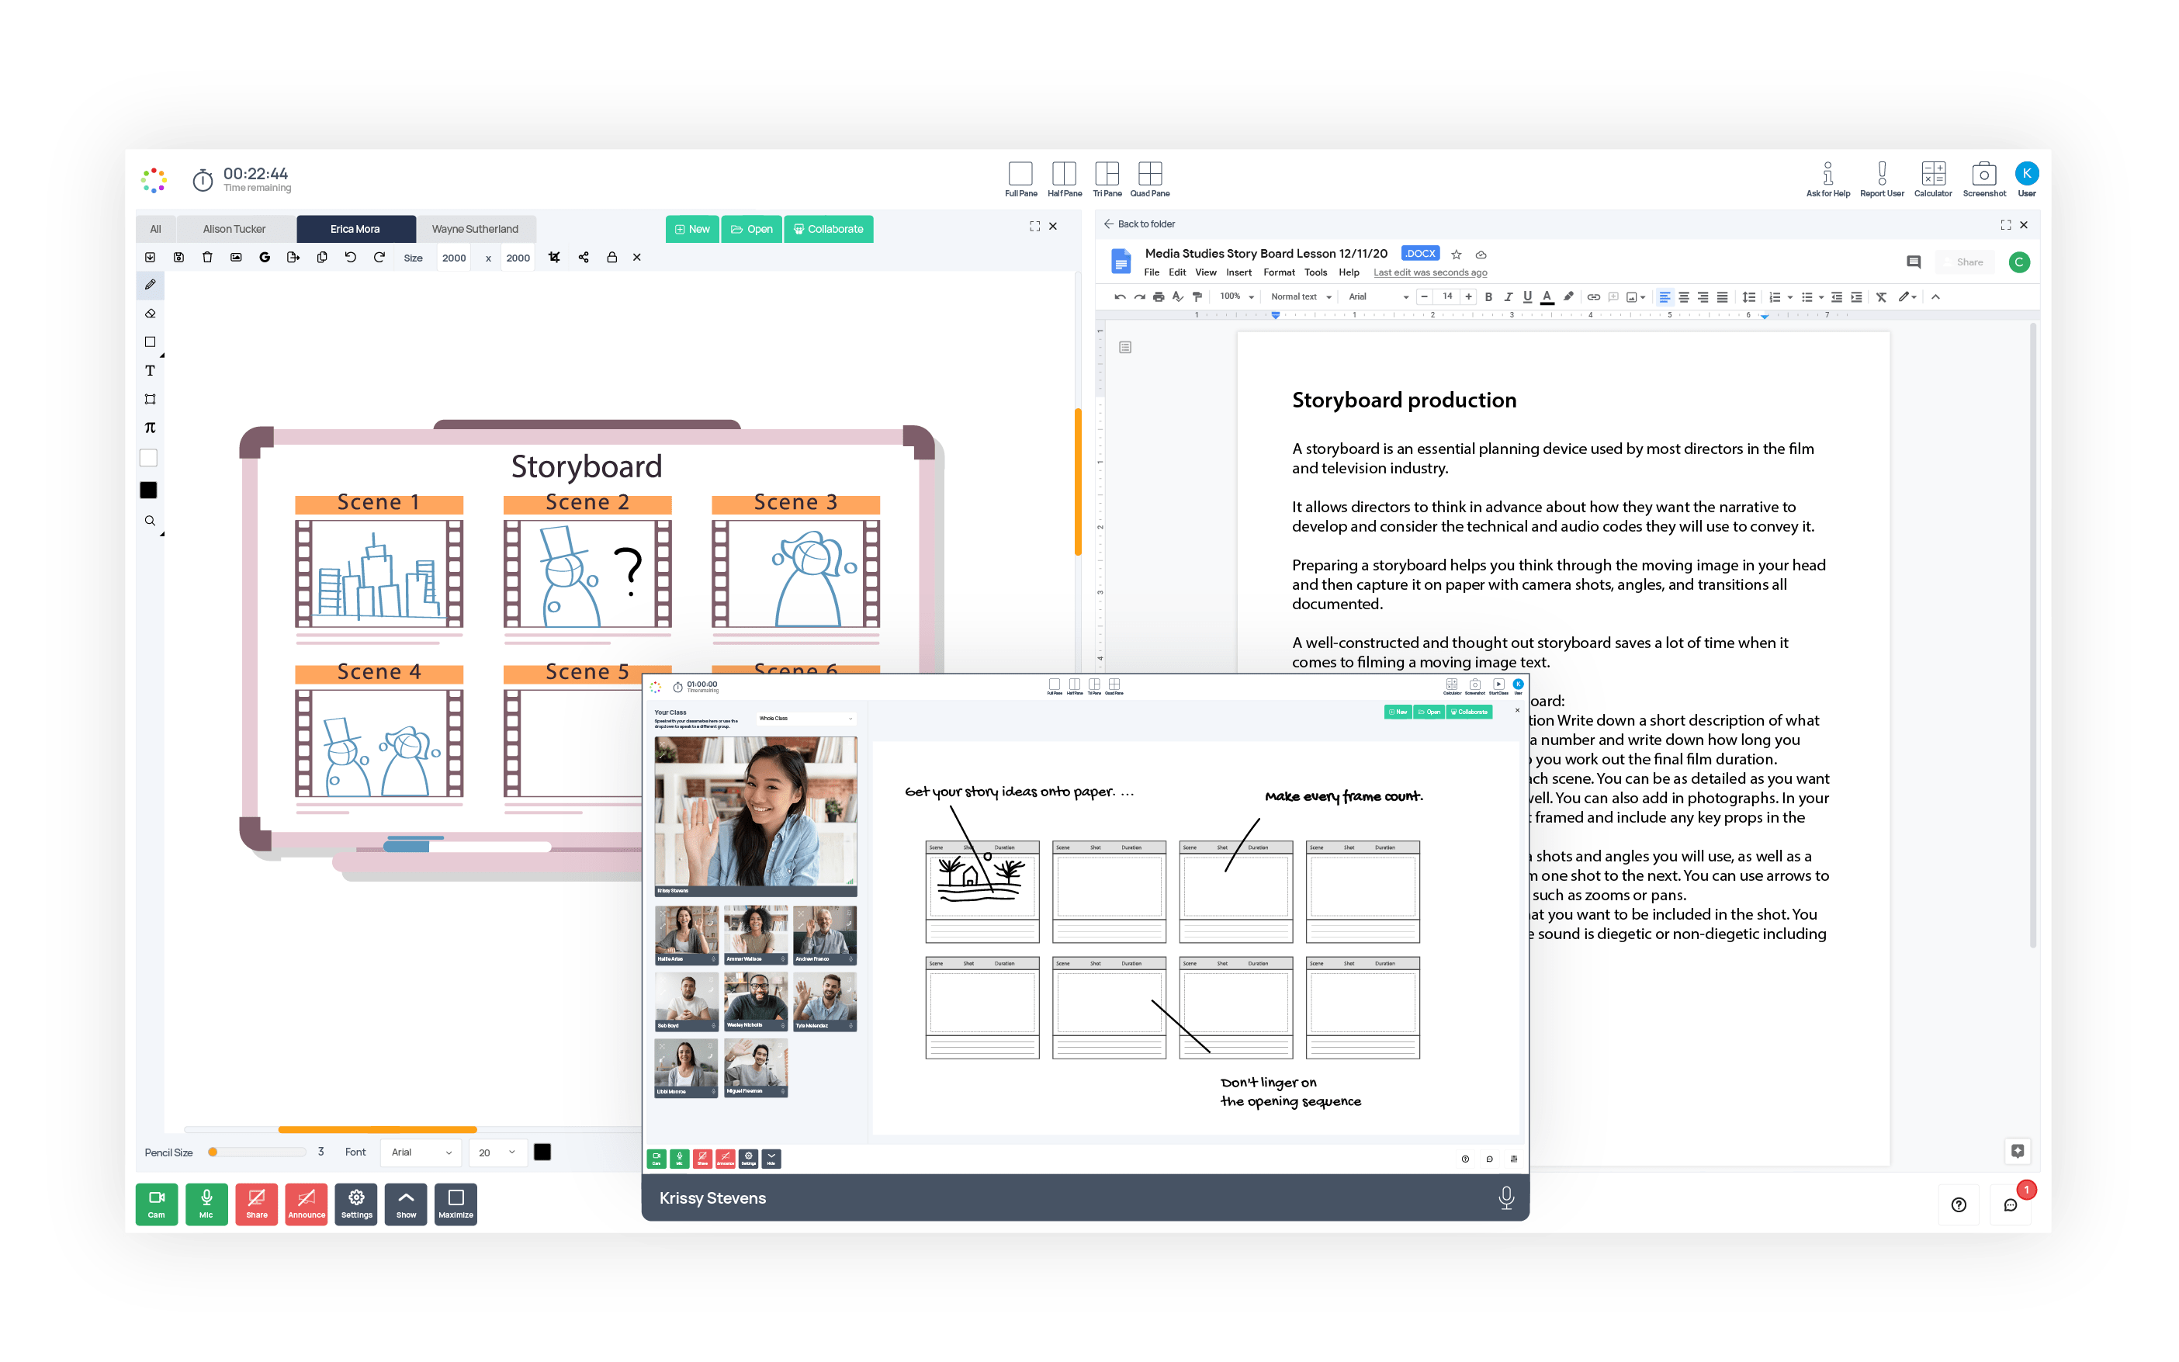Open the document File menu
This screenshot has width=2179, height=1362.
click(1152, 273)
